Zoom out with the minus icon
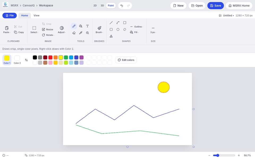 (209, 156)
